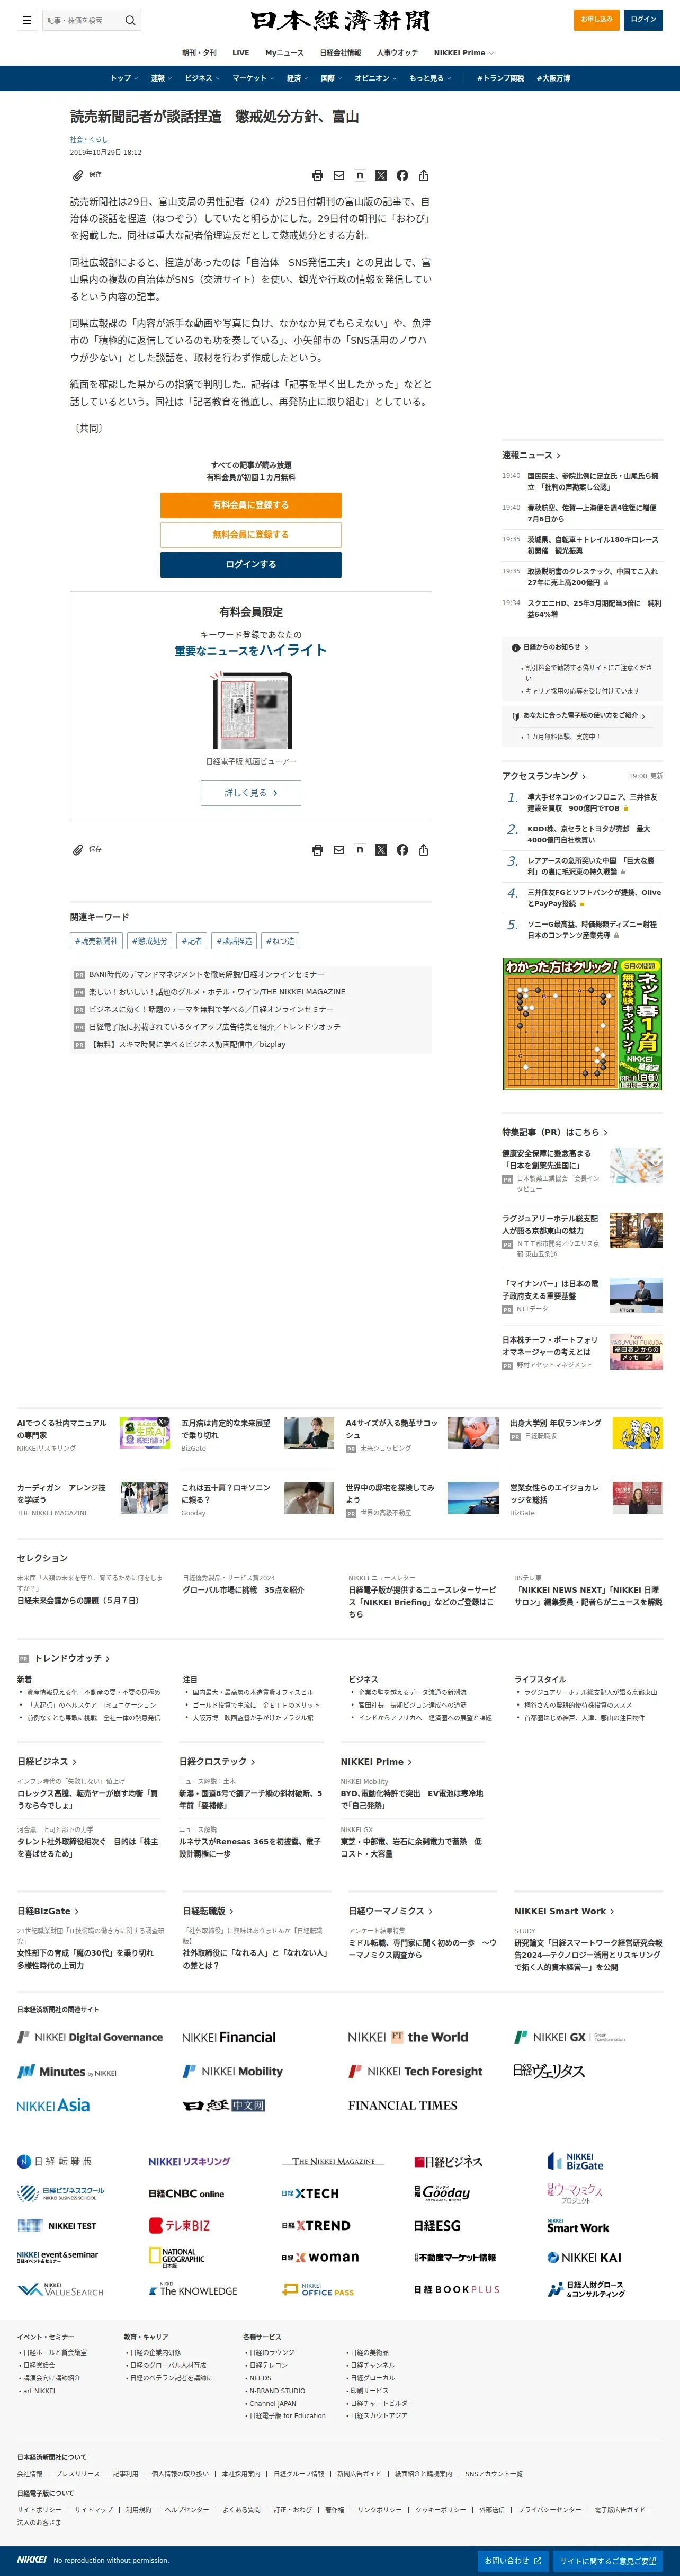
Task: Open the Myニュース menu item
Action: 284,53
